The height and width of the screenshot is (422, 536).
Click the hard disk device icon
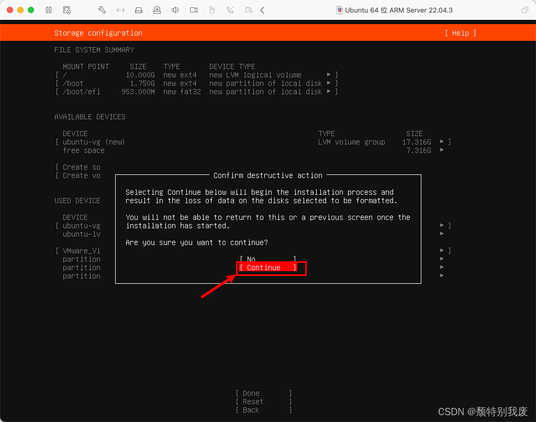[x=138, y=10]
